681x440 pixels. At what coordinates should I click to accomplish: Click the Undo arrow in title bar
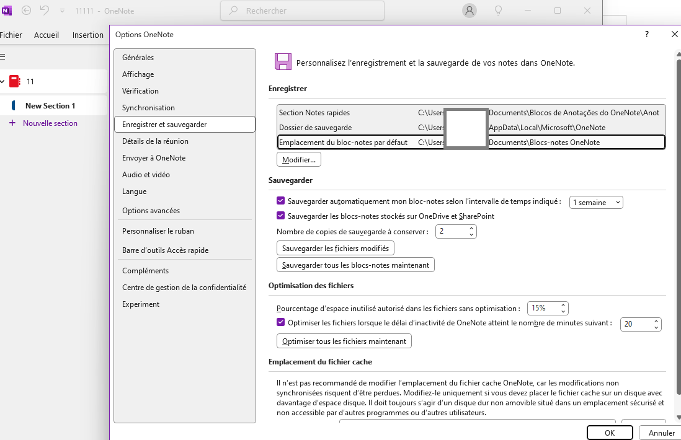[44, 10]
